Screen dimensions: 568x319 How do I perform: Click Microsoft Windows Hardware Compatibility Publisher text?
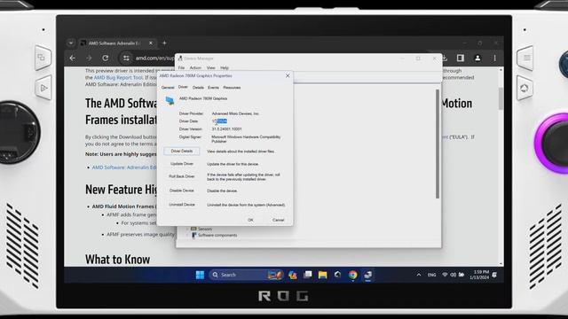pyautogui.click(x=246, y=139)
